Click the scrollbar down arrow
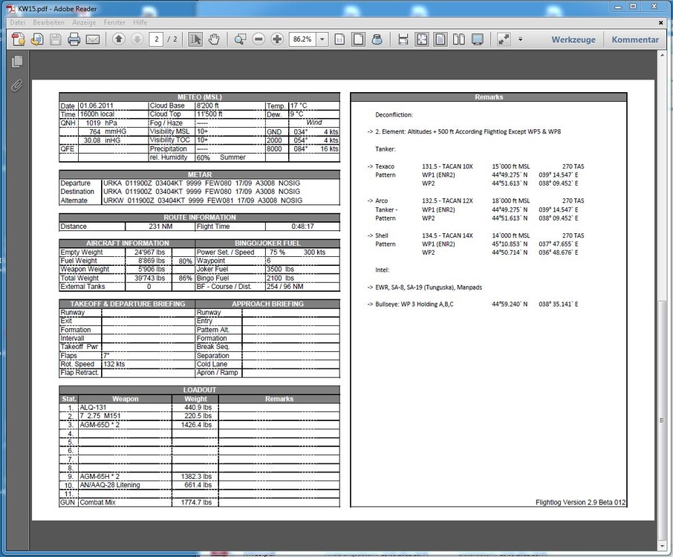Screen dimensions: 673x557 coord(662,547)
